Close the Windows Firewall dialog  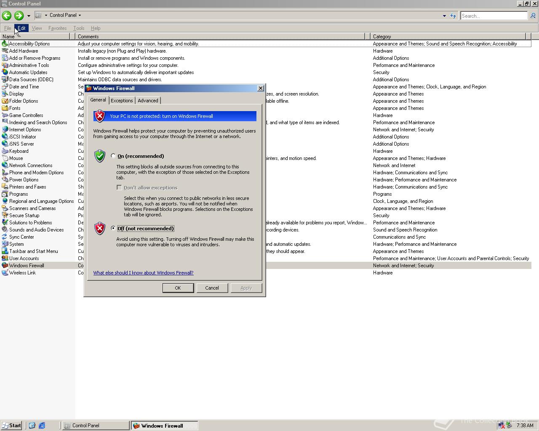point(260,88)
